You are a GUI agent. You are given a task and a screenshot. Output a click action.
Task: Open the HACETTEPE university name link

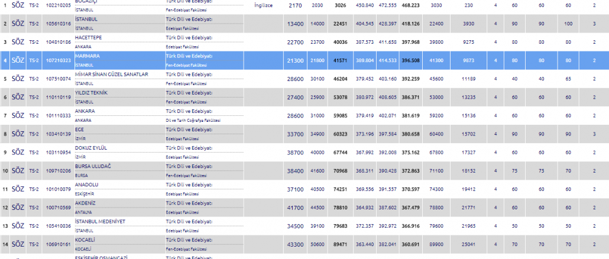click(89, 37)
